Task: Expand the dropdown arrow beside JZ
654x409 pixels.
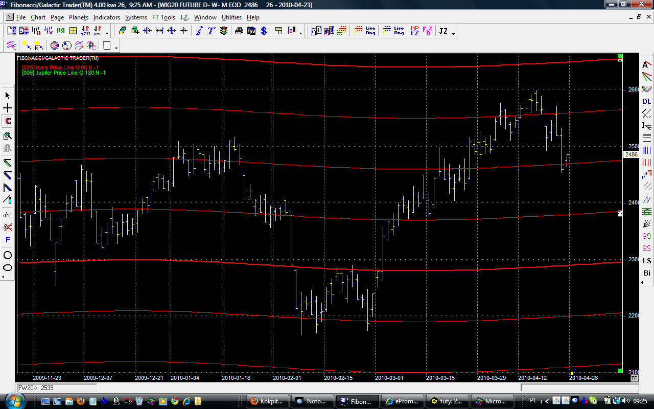Action: point(453,33)
